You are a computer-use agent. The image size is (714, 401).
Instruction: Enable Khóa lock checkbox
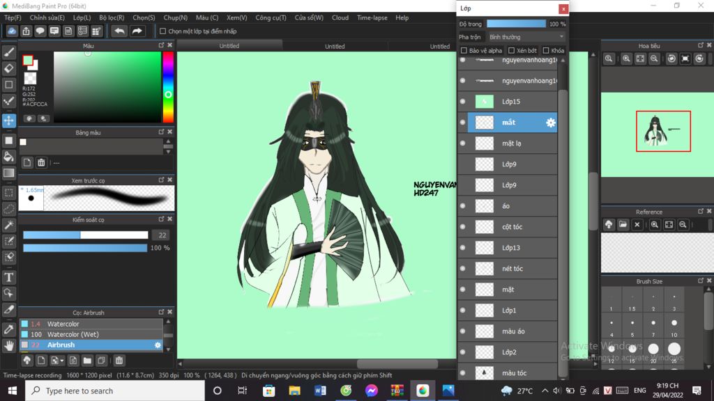point(545,50)
